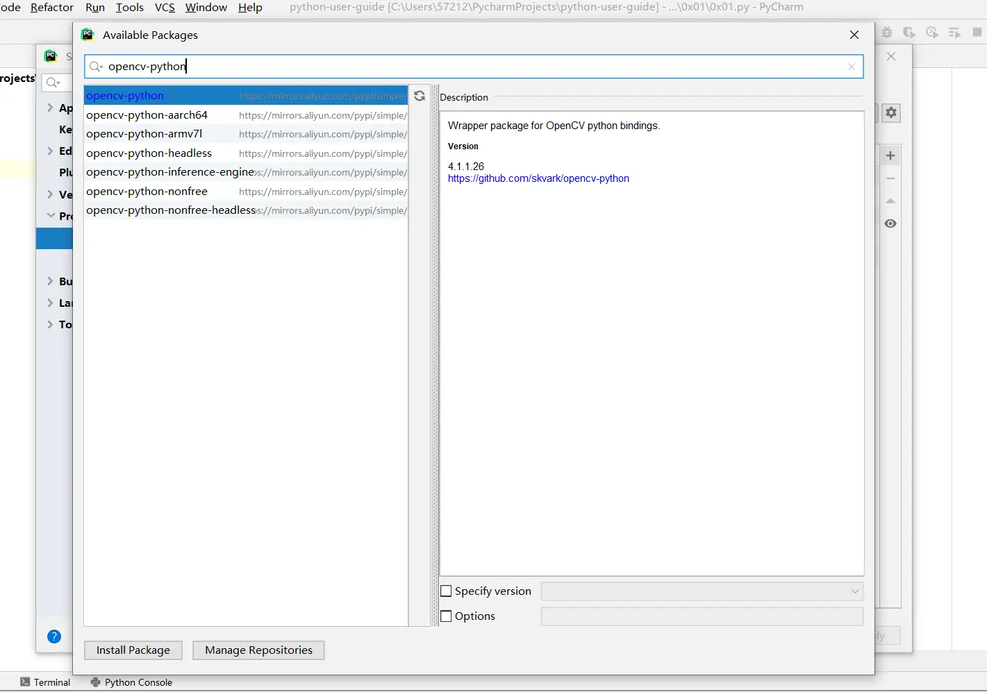Close the Available Packages dialog
This screenshot has height=692, width=987.
coord(854,35)
